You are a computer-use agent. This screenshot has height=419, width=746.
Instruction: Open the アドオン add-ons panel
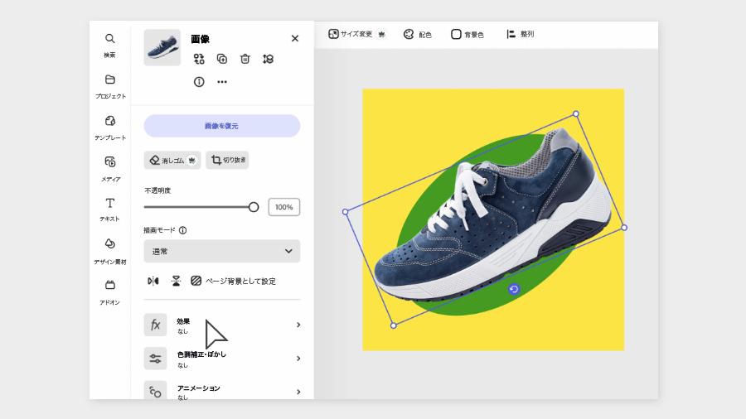point(110,292)
